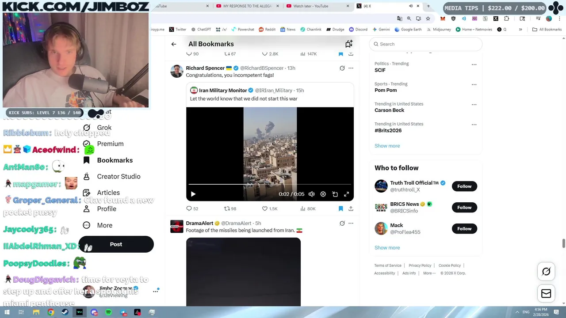The image size is (566, 318).
Task: Open Privacy Policy footer link
Action: tap(420, 265)
